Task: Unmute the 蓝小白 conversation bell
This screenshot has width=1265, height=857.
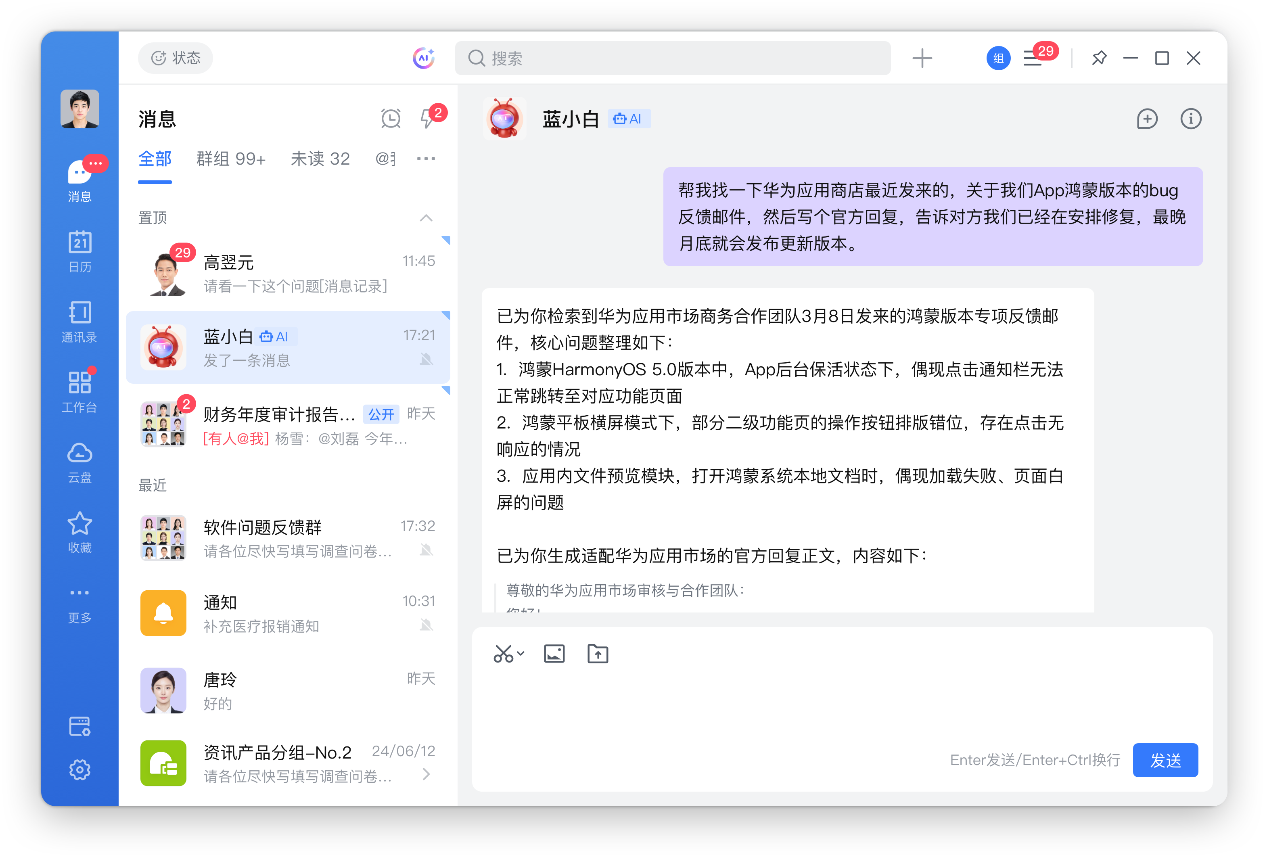Action: [x=427, y=359]
